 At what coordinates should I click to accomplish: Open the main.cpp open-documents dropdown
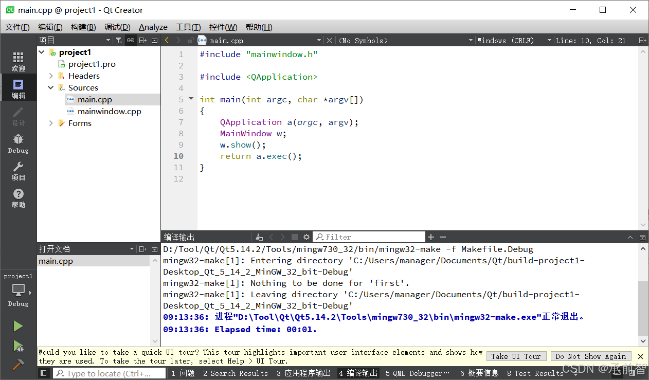pos(318,40)
